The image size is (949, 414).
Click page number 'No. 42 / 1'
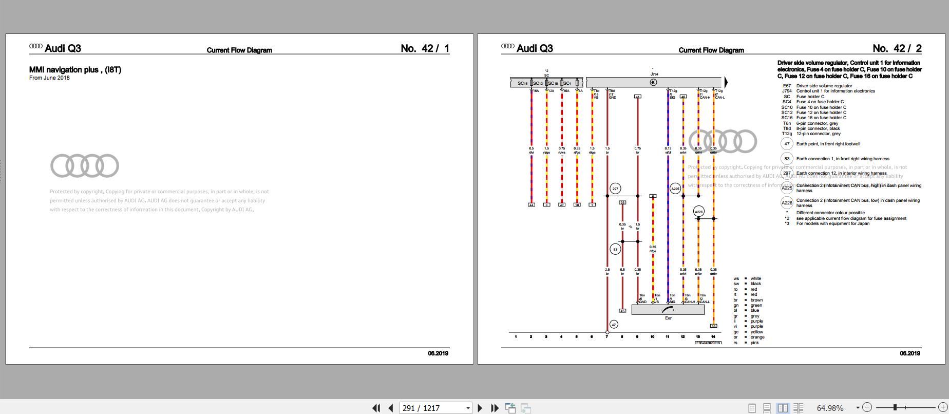tap(425, 48)
